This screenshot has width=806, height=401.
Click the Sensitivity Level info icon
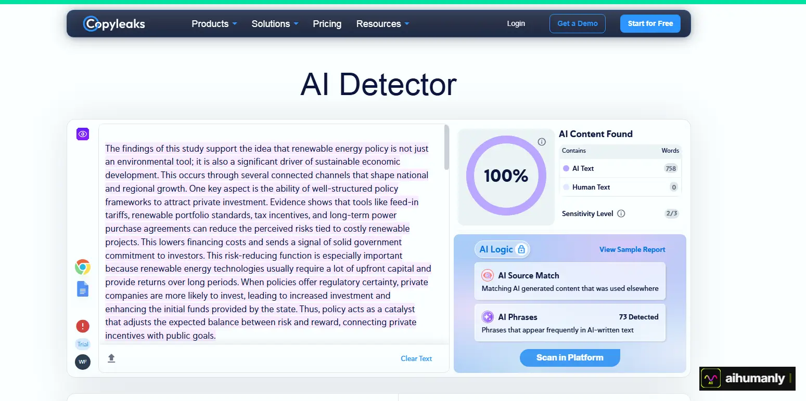point(621,213)
